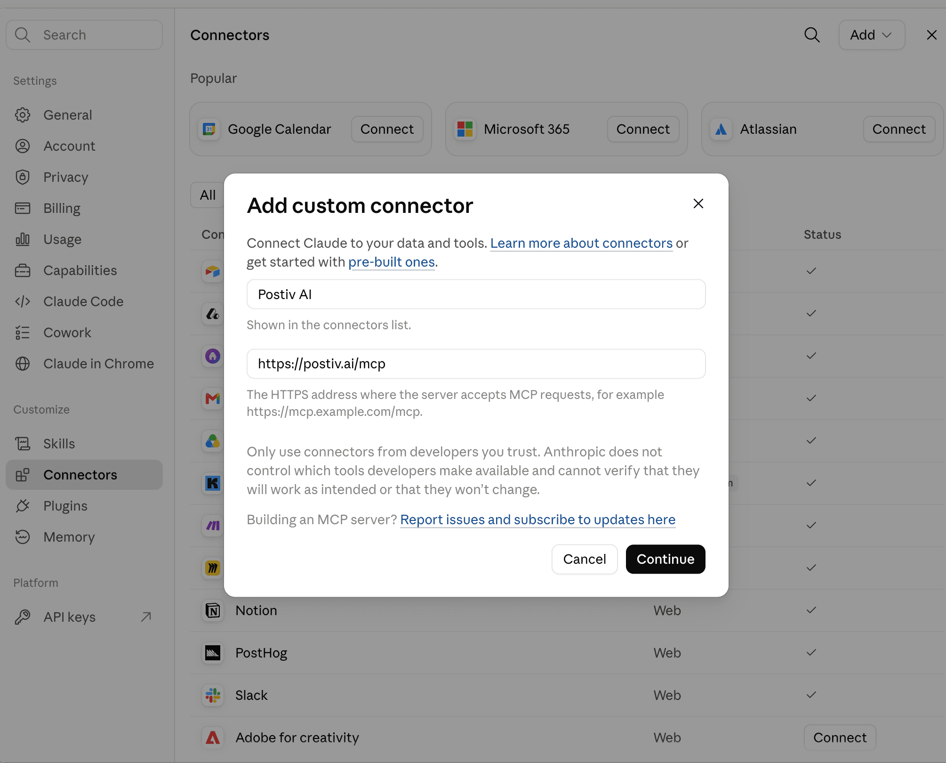Image resolution: width=946 pixels, height=763 pixels.
Task: Click the Slack icon in list
Action: [x=213, y=695]
